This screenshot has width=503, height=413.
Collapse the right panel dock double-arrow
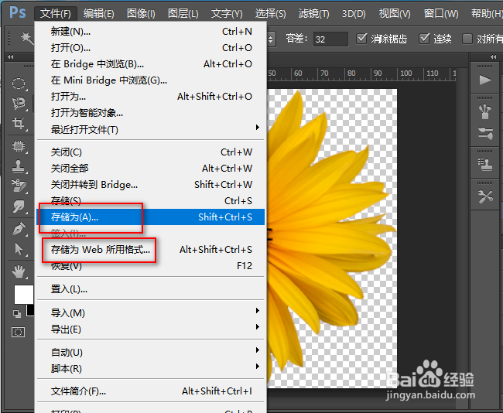click(494, 56)
